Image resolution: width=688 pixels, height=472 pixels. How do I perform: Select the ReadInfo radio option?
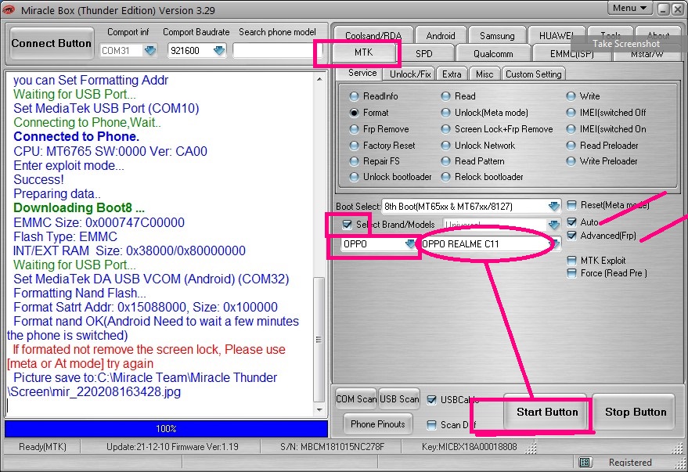coord(354,96)
